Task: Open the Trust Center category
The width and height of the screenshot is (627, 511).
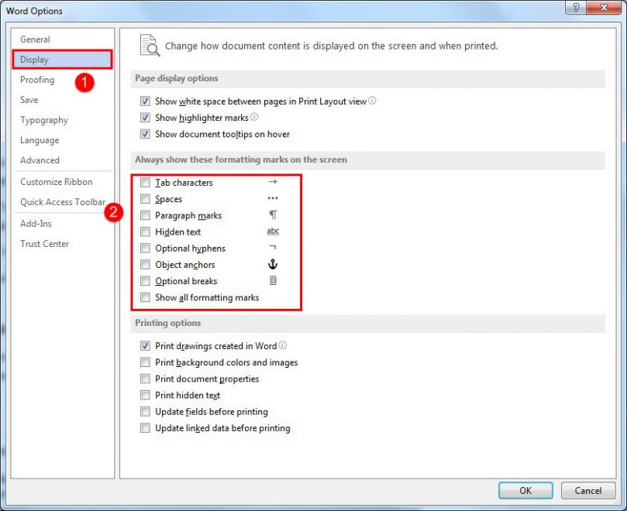Action: pyautogui.click(x=44, y=243)
